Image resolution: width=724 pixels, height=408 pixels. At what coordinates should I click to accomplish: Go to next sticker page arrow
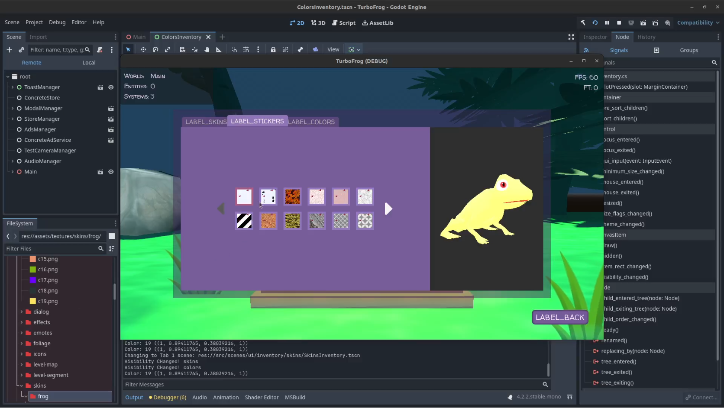pos(388,209)
